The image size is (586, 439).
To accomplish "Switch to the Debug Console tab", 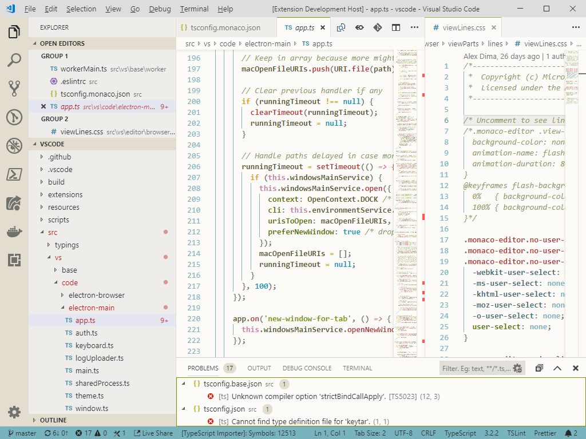I will [306, 368].
